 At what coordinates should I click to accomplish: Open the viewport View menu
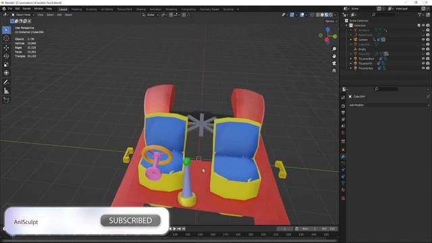point(40,15)
